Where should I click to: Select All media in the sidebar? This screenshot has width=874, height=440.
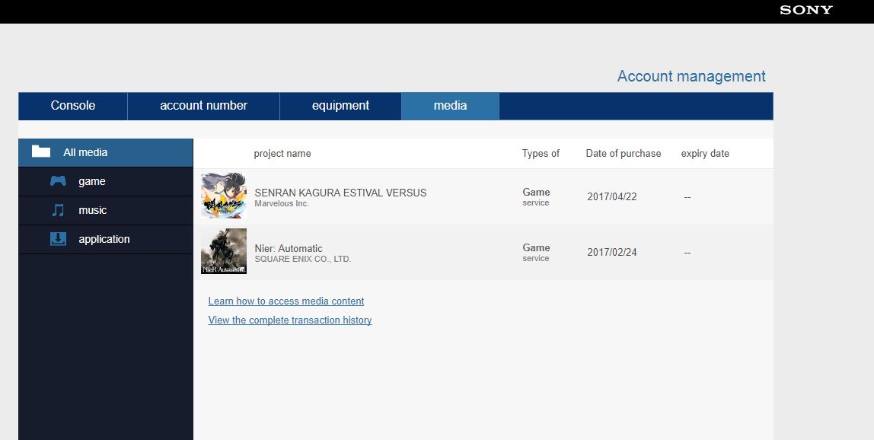[106, 152]
